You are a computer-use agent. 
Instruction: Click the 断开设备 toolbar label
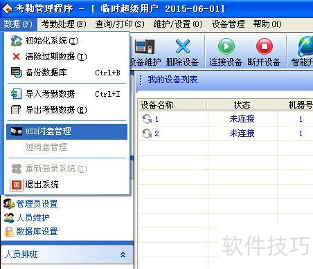click(x=264, y=62)
